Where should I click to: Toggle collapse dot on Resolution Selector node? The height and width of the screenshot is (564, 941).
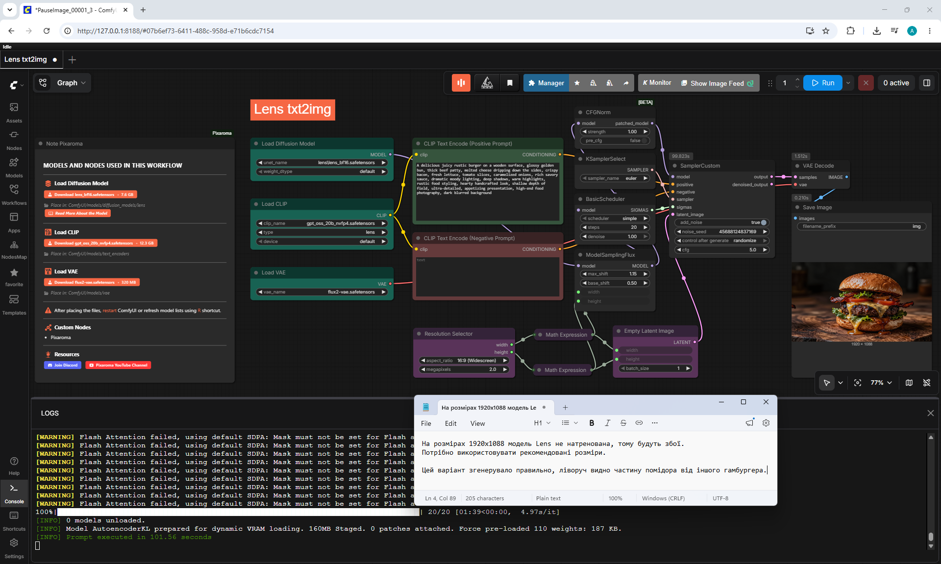(x=419, y=334)
